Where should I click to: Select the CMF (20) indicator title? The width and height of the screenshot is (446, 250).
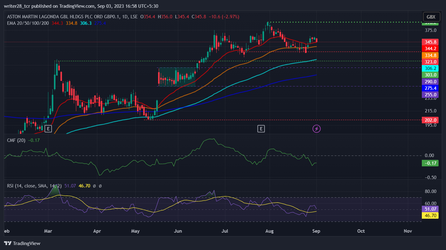click(16, 140)
